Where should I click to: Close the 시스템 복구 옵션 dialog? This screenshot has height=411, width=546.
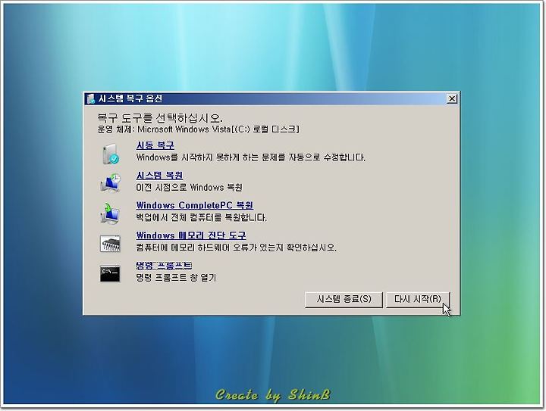click(452, 98)
